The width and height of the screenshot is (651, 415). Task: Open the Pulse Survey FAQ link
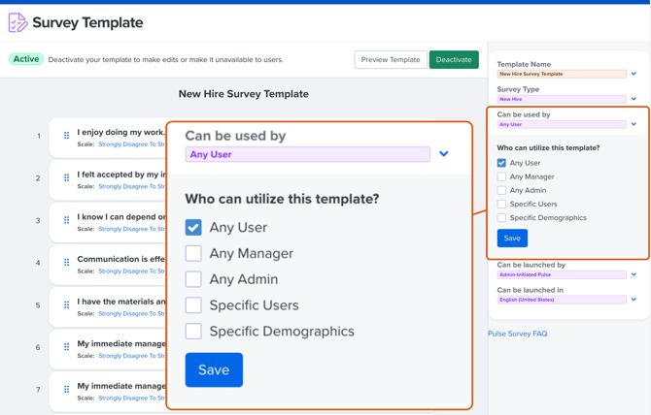pyautogui.click(x=517, y=334)
